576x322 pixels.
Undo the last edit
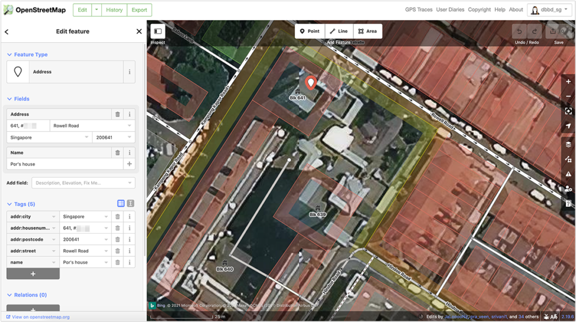(x=520, y=31)
